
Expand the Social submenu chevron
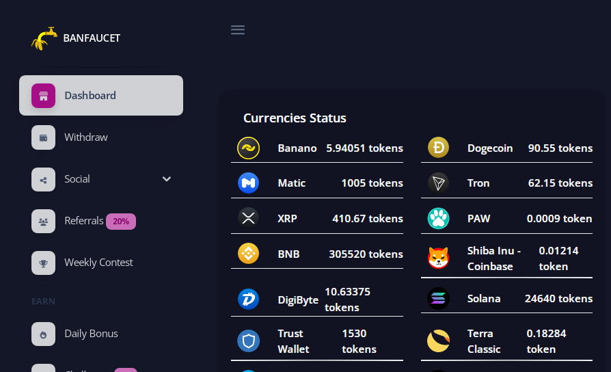pyautogui.click(x=167, y=179)
